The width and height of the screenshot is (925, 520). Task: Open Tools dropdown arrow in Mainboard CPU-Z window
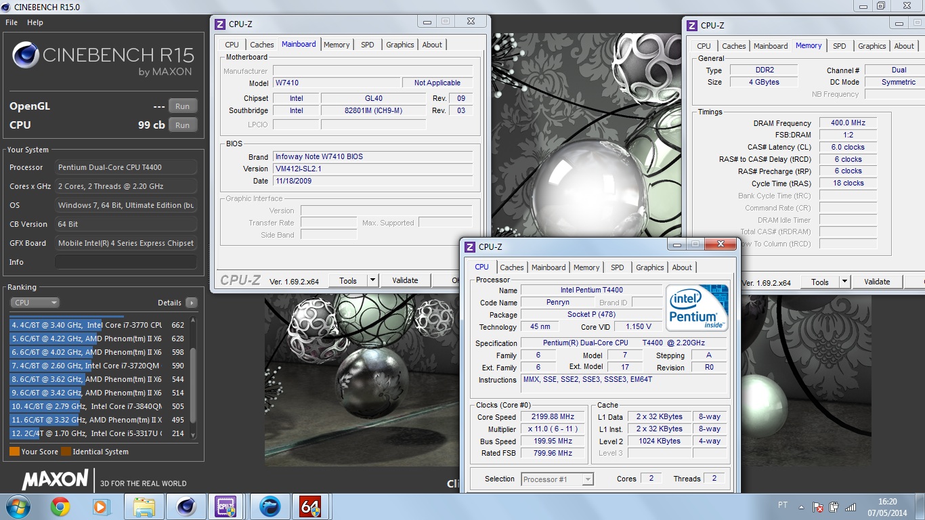click(x=372, y=280)
